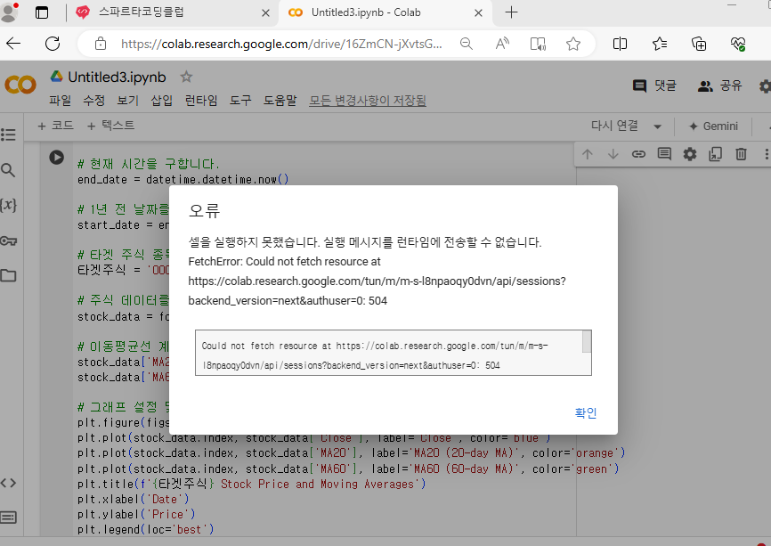Click the colab.research.google.com sessions URL text
Image resolution: width=771 pixels, height=546 pixels.
(377, 290)
